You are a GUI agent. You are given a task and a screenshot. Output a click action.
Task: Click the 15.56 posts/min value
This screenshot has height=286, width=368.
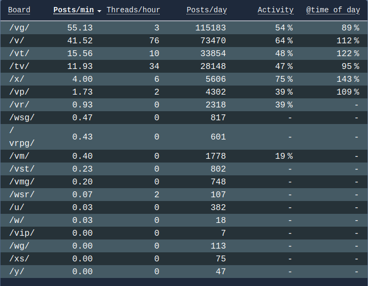80,53
